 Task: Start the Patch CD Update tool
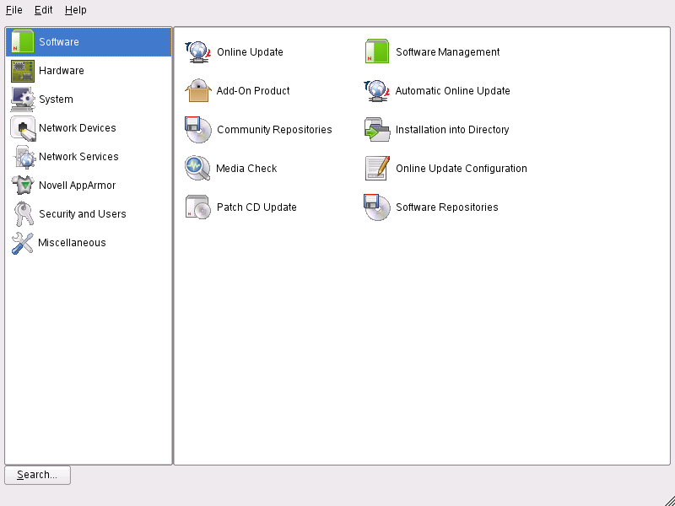click(x=256, y=207)
